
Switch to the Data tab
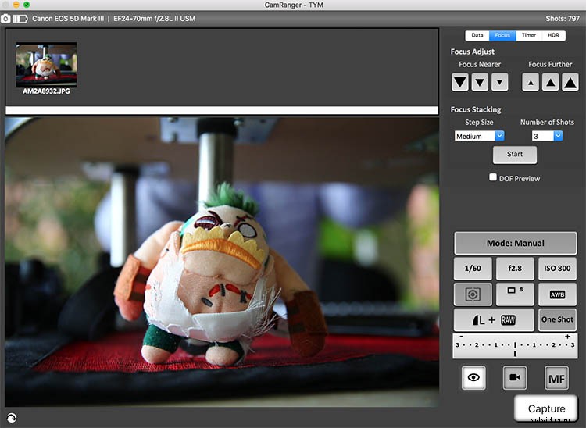[477, 35]
